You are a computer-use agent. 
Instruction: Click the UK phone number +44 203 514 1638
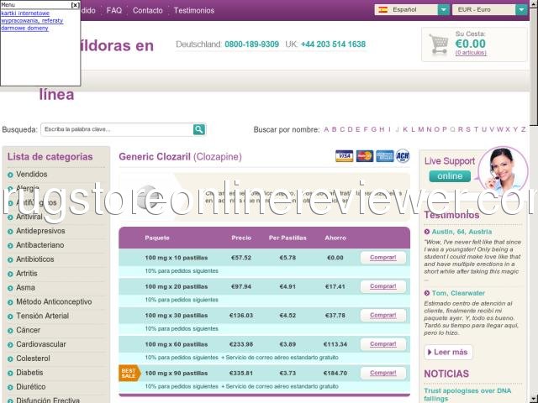click(x=333, y=44)
